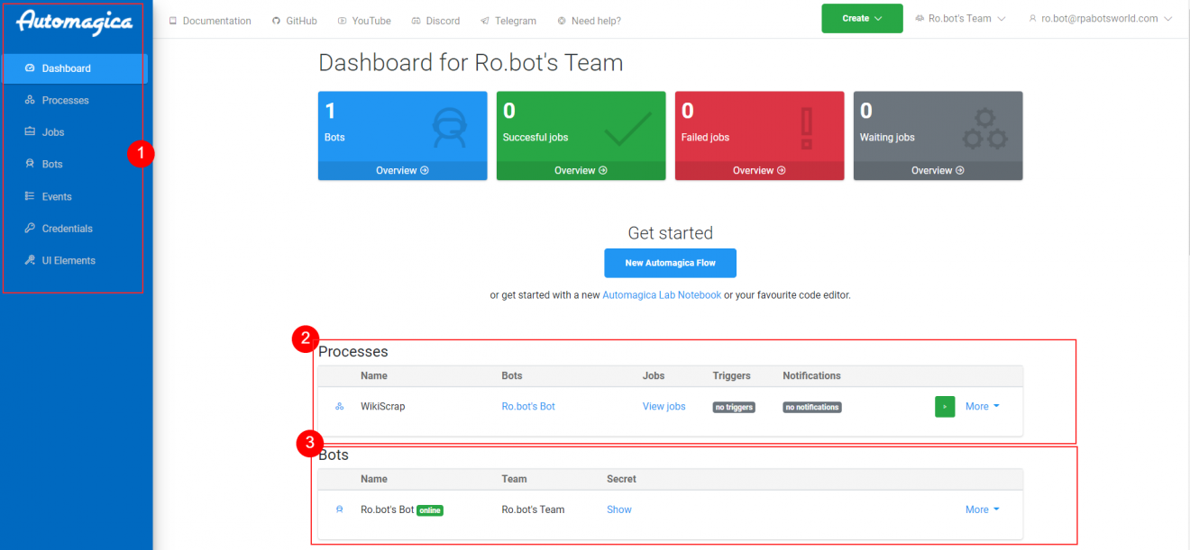Image resolution: width=1190 pixels, height=550 pixels.
Task: Open the More menu for WikiScrap
Action: tap(982, 406)
